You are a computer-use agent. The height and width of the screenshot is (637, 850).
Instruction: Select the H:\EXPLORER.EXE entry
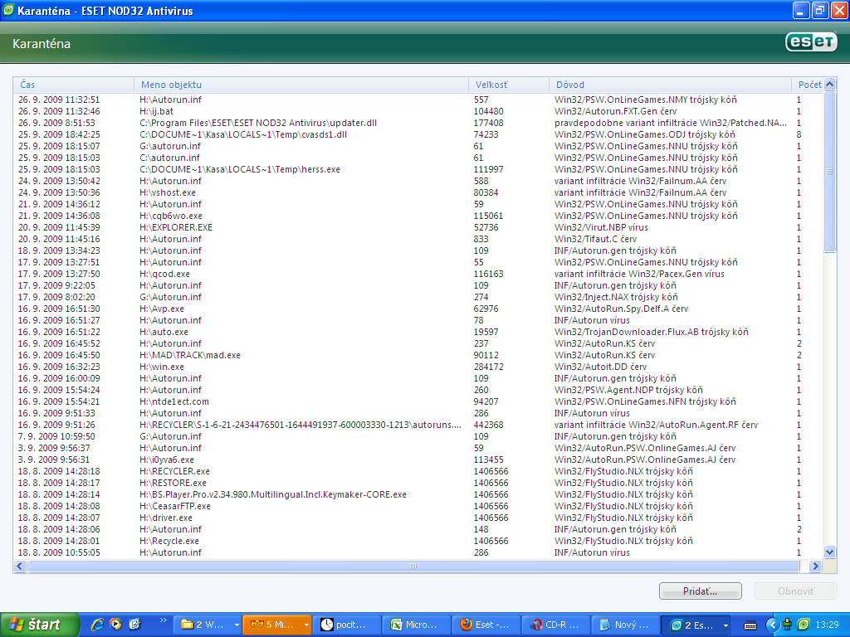[418, 227]
